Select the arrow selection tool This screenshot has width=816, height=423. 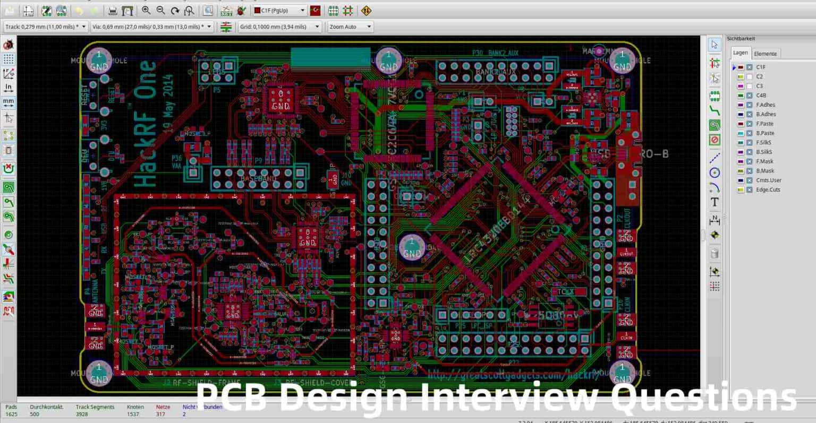(x=715, y=46)
